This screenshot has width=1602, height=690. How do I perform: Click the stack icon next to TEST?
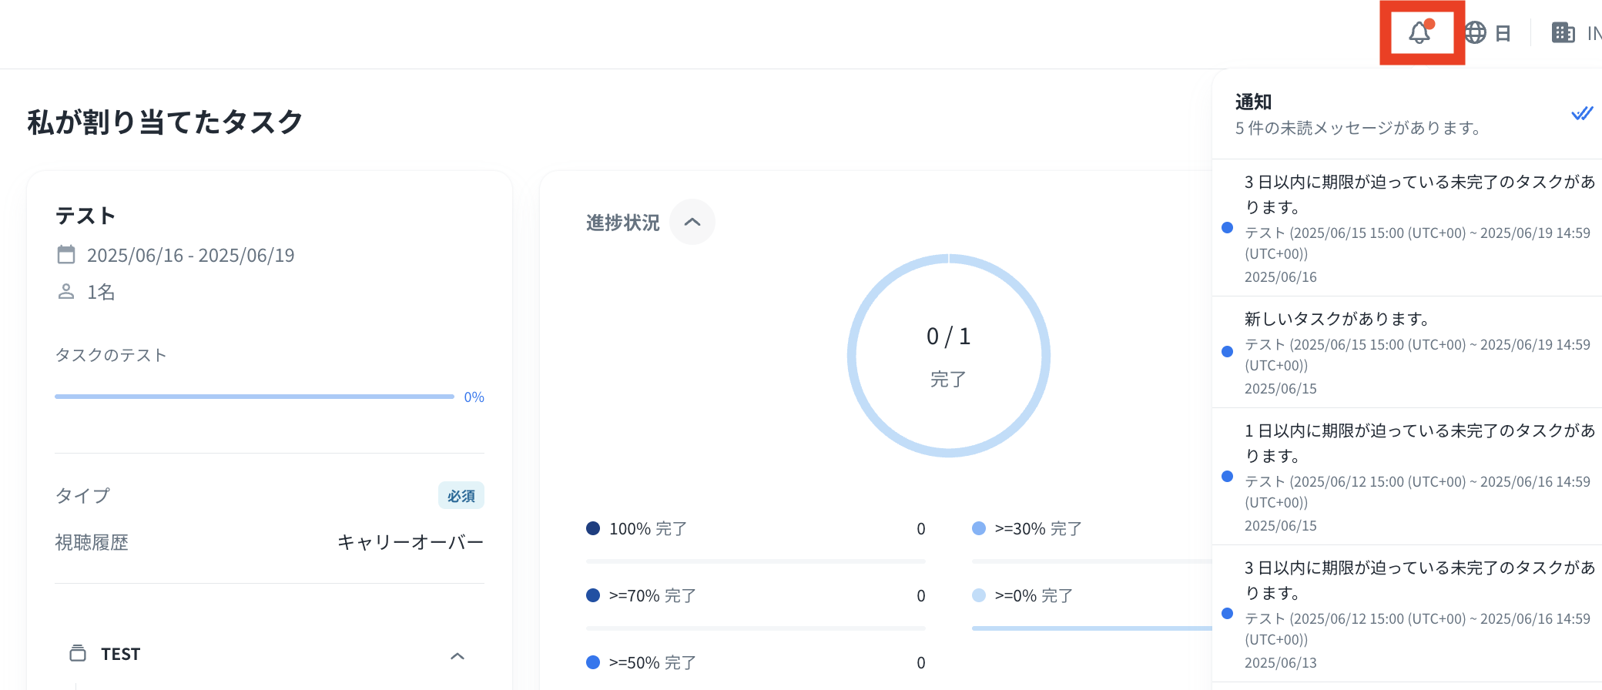coord(78,654)
